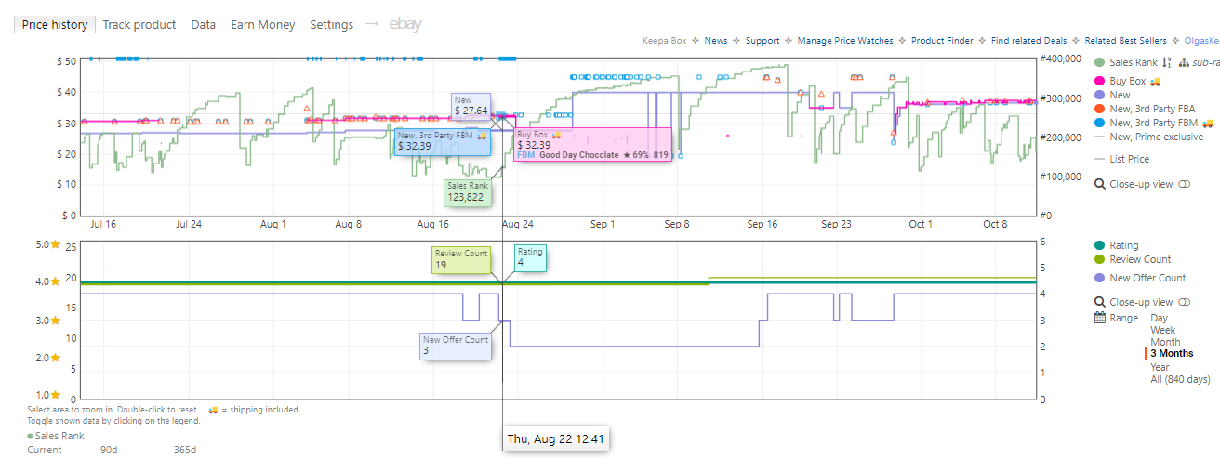
Task: Select the All (840 days) range
Action: (x=1181, y=378)
